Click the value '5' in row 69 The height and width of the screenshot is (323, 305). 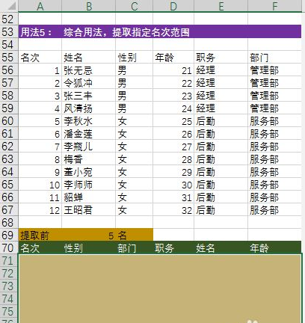pyautogui.click(x=89, y=235)
